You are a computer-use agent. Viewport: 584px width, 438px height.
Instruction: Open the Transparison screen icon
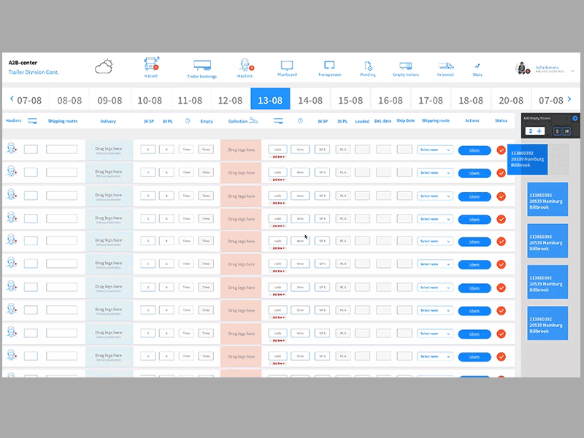[329, 66]
